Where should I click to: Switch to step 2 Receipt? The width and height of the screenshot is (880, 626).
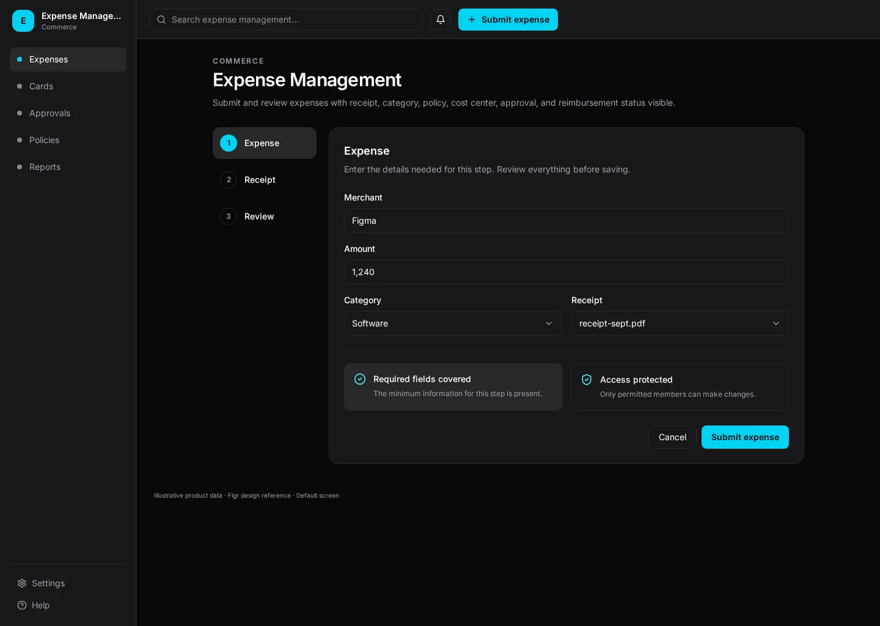[x=265, y=180]
